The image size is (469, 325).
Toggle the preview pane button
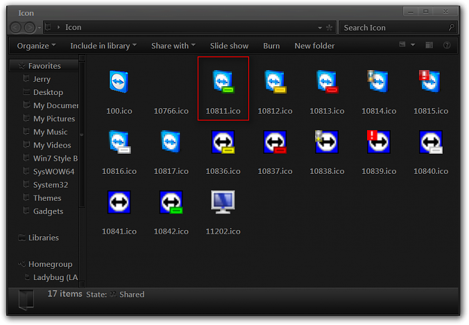[429, 45]
